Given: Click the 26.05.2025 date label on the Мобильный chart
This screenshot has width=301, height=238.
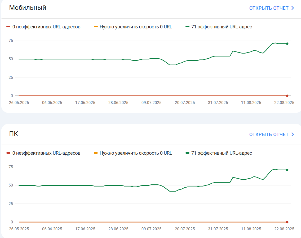Looking at the screenshot, I should [x=19, y=103].
